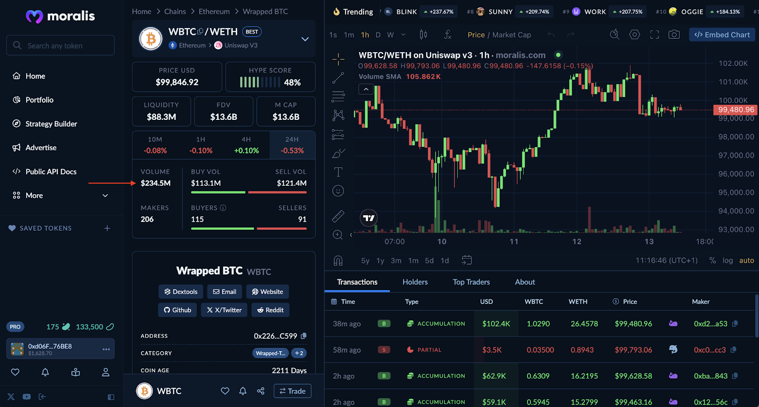Open the user profile icon in sidebar

tap(106, 372)
